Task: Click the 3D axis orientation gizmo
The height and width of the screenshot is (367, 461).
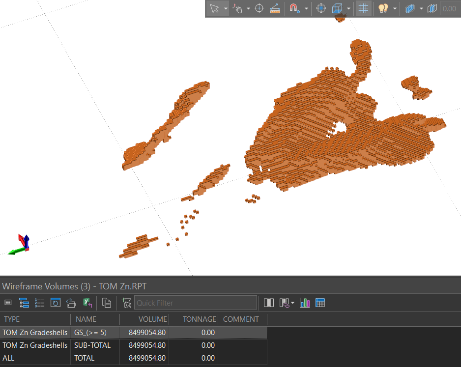Action: coord(19,245)
